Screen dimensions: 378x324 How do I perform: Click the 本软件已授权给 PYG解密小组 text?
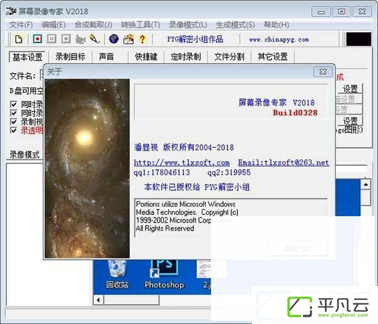pyautogui.click(x=197, y=187)
